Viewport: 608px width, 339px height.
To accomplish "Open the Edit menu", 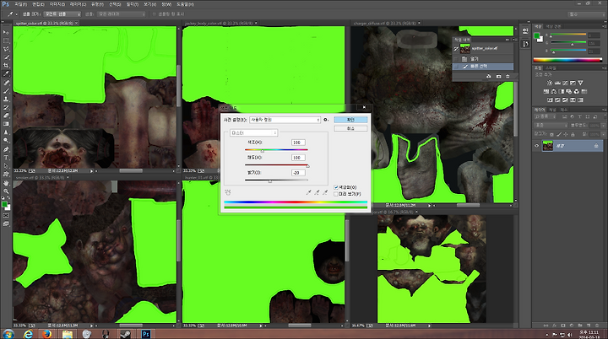I will point(38,4).
